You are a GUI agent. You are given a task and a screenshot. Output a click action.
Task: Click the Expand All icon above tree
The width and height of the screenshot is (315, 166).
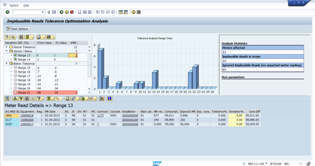pyautogui.click(x=8, y=37)
